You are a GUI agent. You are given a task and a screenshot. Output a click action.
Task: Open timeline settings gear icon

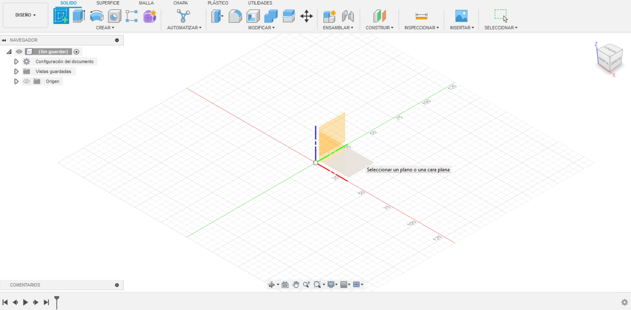pyautogui.click(x=624, y=302)
